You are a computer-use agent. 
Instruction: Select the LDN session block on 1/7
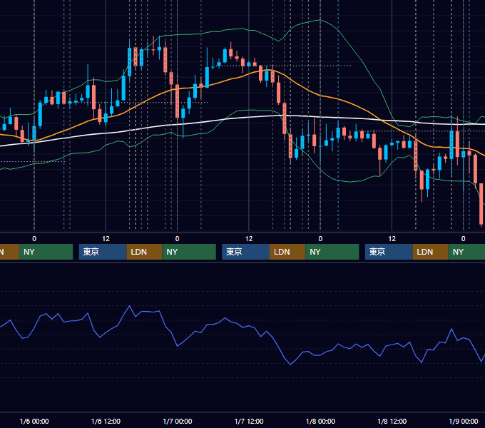click(x=287, y=252)
